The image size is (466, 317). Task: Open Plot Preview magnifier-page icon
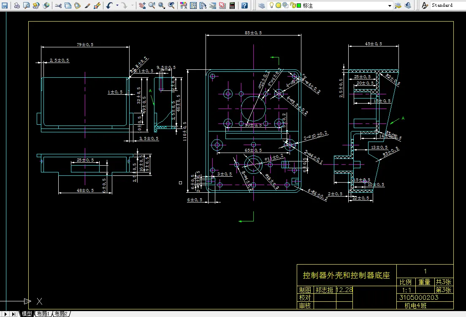pyautogui.click(x=27, y=5)
